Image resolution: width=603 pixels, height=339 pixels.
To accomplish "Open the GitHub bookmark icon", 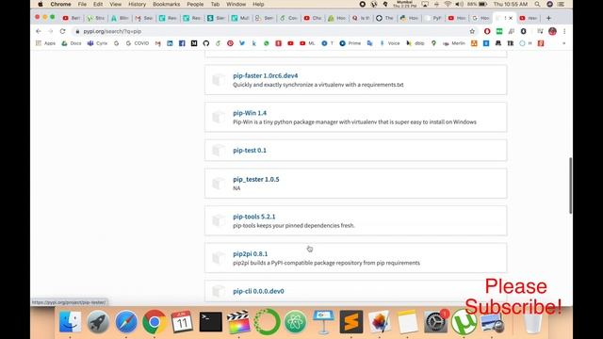I will point(206,43).
